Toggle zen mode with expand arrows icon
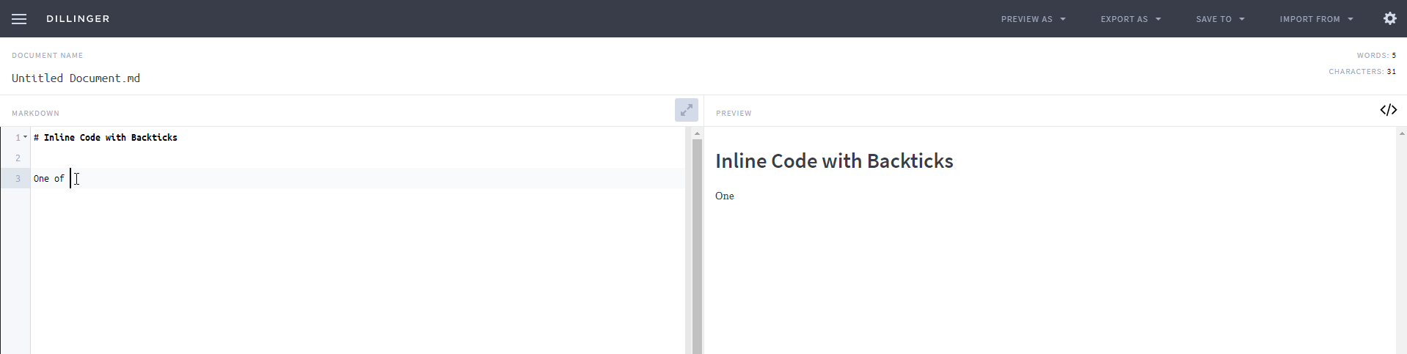Viewport: 1407px width, 354px height. (686, 110)
